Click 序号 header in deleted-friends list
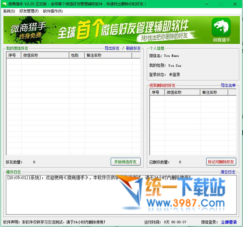 pos(157,92)
